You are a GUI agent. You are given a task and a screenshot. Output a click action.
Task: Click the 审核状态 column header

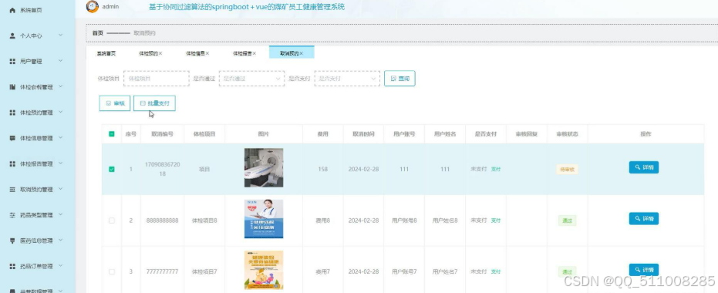567,134
